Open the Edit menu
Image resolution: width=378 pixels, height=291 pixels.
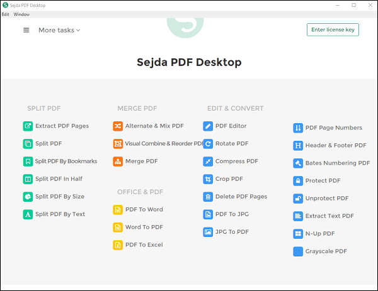5,14
